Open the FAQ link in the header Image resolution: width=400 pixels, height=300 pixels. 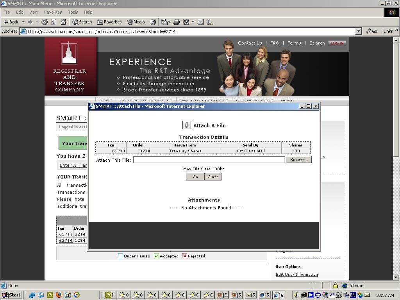tap(275, 43)
